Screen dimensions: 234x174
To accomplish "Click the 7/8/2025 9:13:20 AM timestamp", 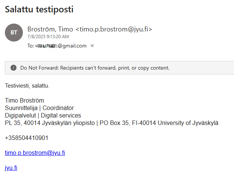I will click(x=48, y=37).
